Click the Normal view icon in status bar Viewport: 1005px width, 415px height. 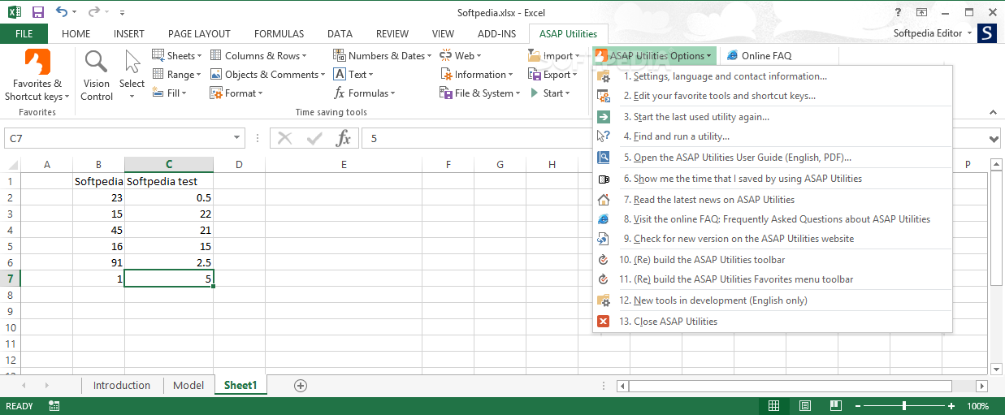[774, 406]
